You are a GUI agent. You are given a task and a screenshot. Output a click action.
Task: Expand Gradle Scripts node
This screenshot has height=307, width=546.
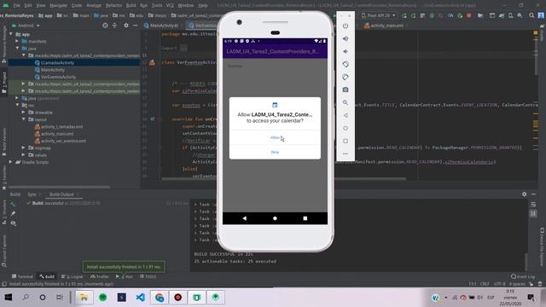click(11, 162)
